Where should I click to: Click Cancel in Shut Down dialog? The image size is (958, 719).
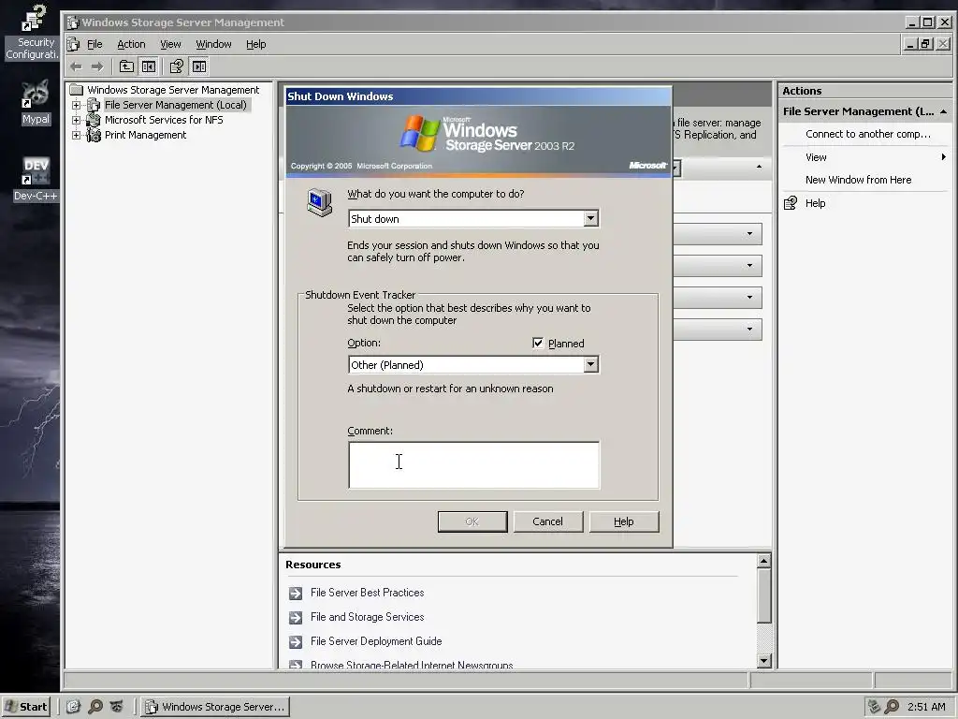point(548,521)
